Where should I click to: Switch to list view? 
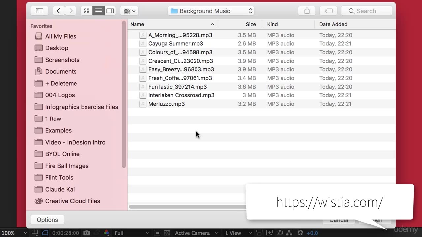98,11
